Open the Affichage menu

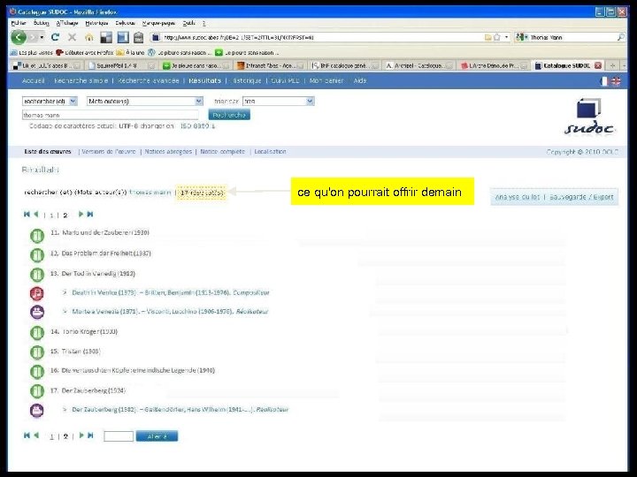(x=67, y=23)
